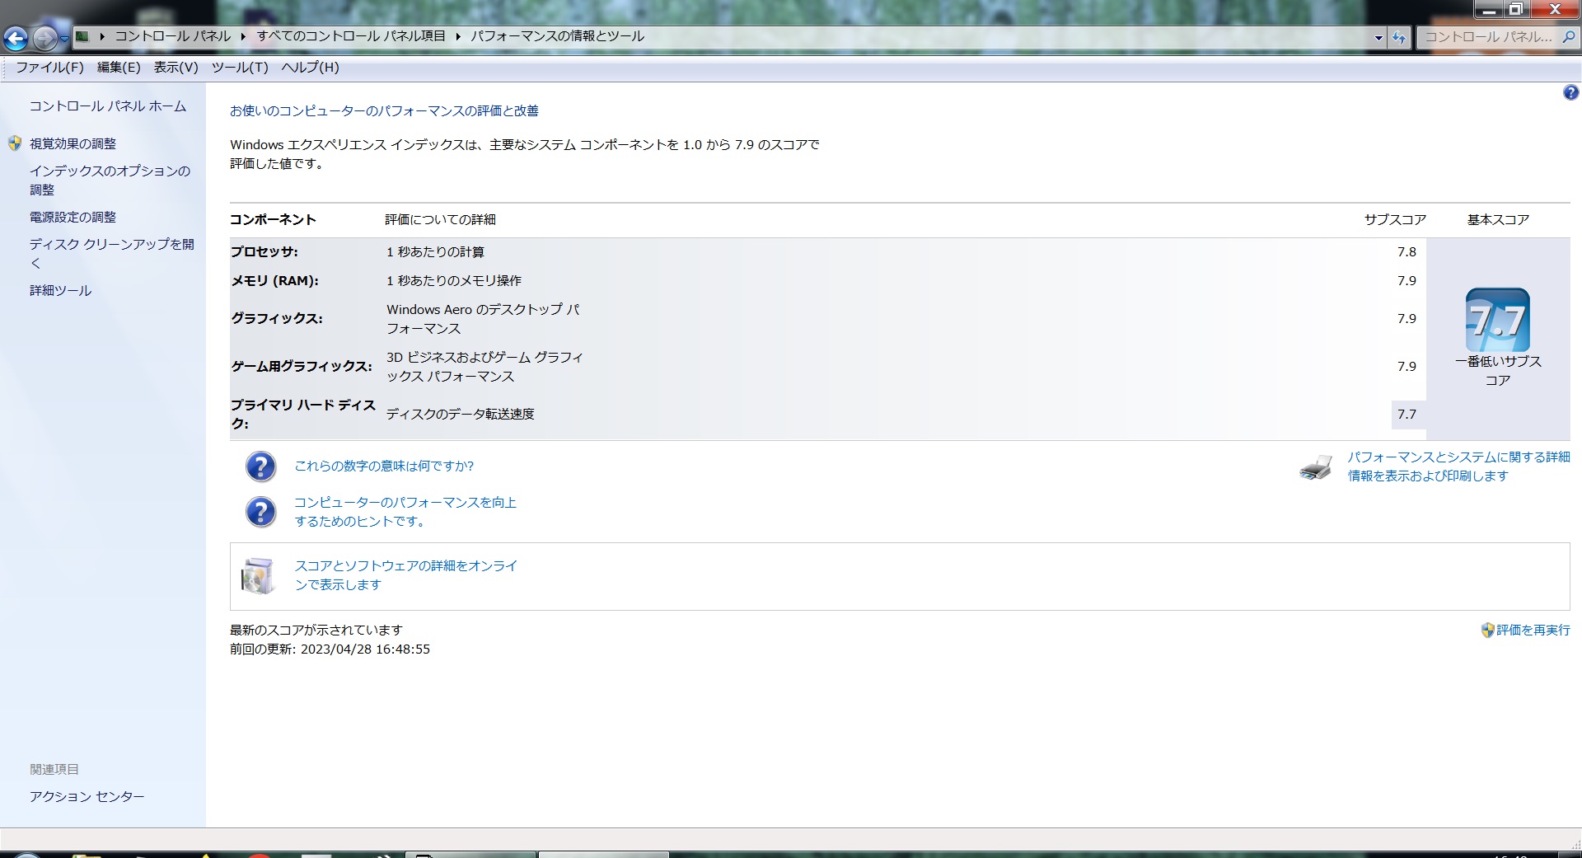Image resolution: width=1582 pixels, height=858 pixels.
Task: Open the recent pages dropdown arrow
Action: tap(64, 38)
